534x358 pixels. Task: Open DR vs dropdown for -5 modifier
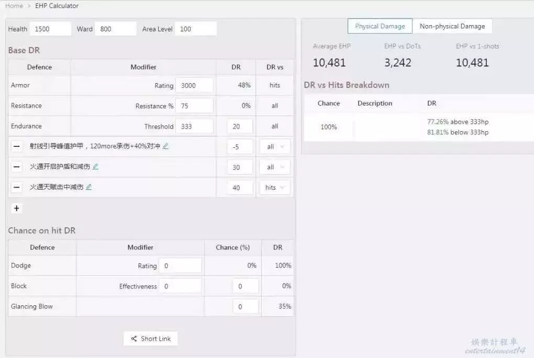[x=275, y=147]
